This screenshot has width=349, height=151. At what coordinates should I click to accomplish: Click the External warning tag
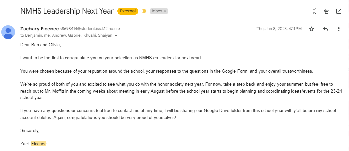pyautogui.click(x=127, y=11)
